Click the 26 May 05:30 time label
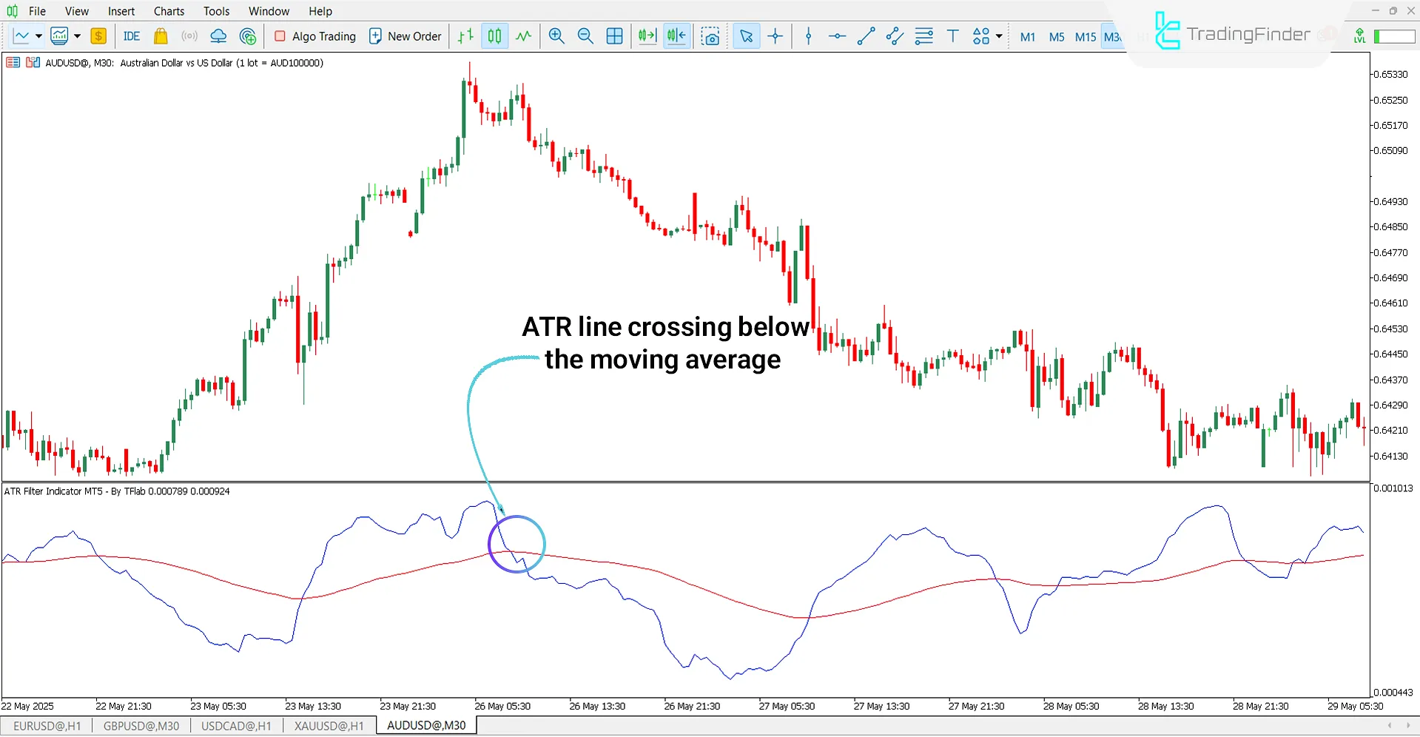The width and height of the screenshot is (1420, 737). pos(502,706)
